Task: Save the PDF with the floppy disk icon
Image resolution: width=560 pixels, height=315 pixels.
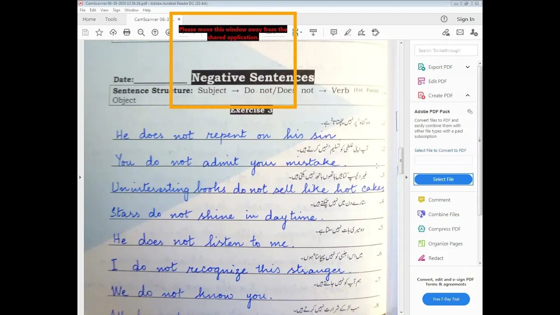Action: (x=85, y=32)
